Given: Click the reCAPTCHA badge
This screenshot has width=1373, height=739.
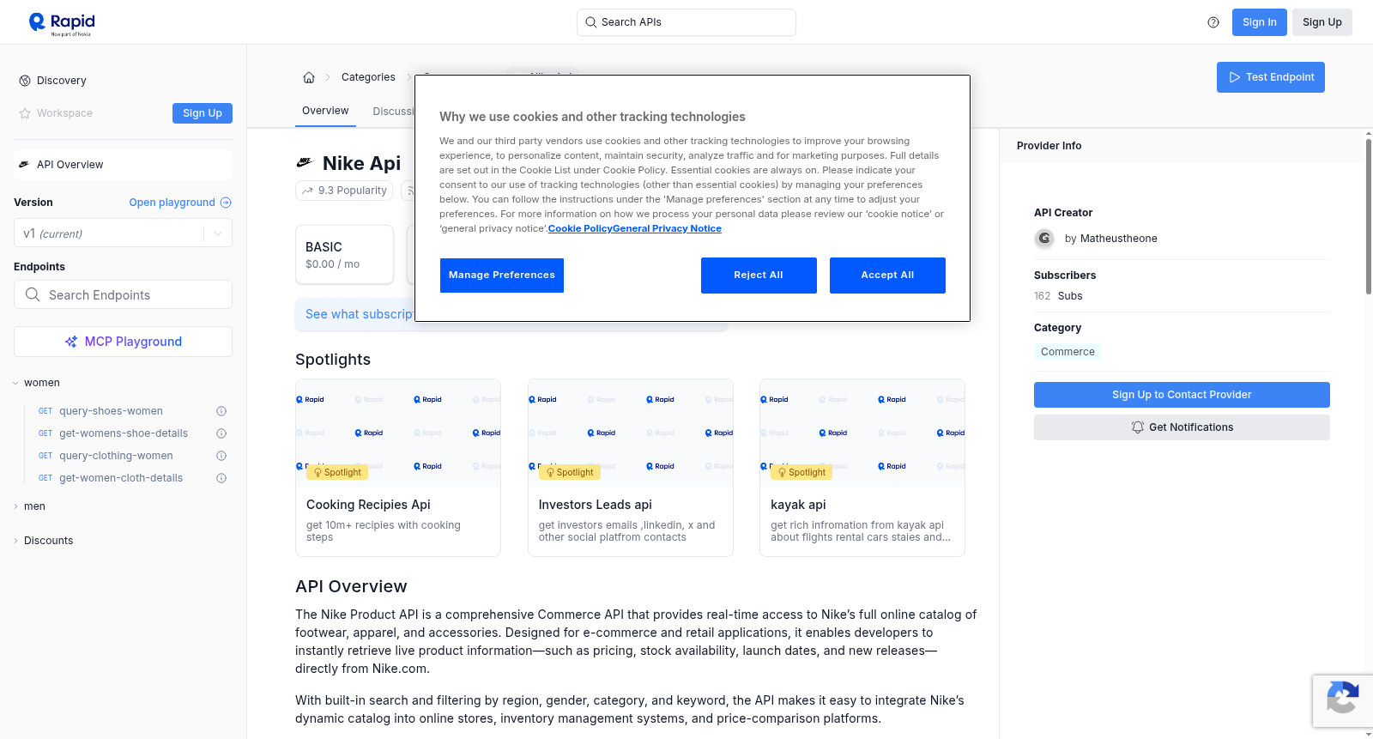Looking at the screenshot, I should (1342, 701).
